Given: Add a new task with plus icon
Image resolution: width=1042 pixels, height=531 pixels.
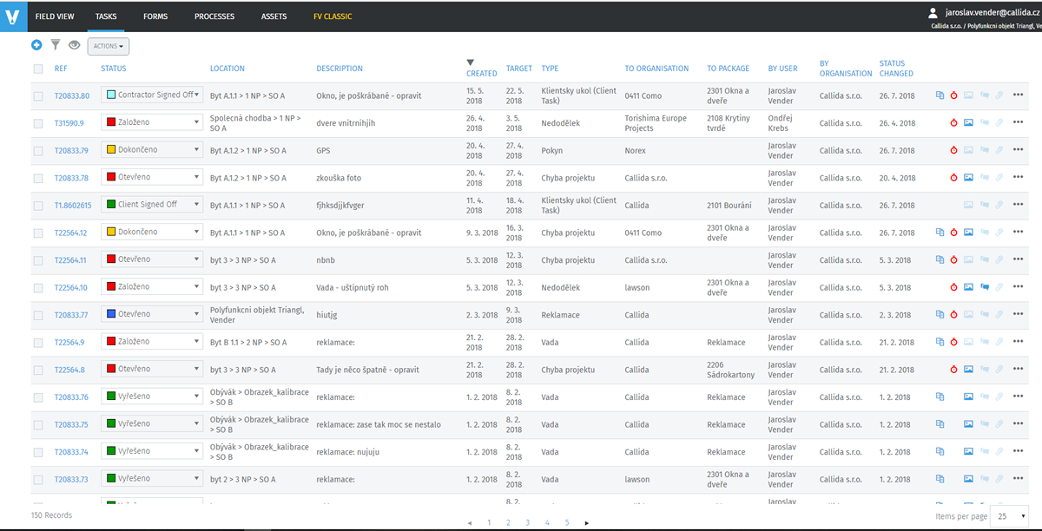Looking at the screenshot, I should point(36,45).
